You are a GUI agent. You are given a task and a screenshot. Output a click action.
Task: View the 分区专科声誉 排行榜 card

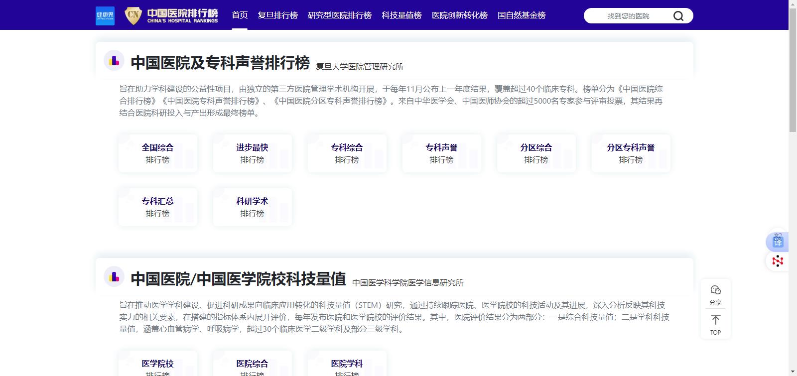pos(631,153)
